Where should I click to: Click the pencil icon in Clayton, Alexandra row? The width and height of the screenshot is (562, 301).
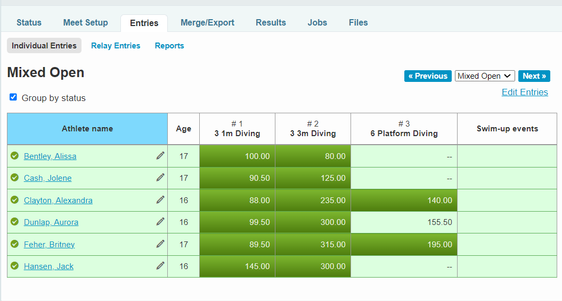click(x=160, y=200)
